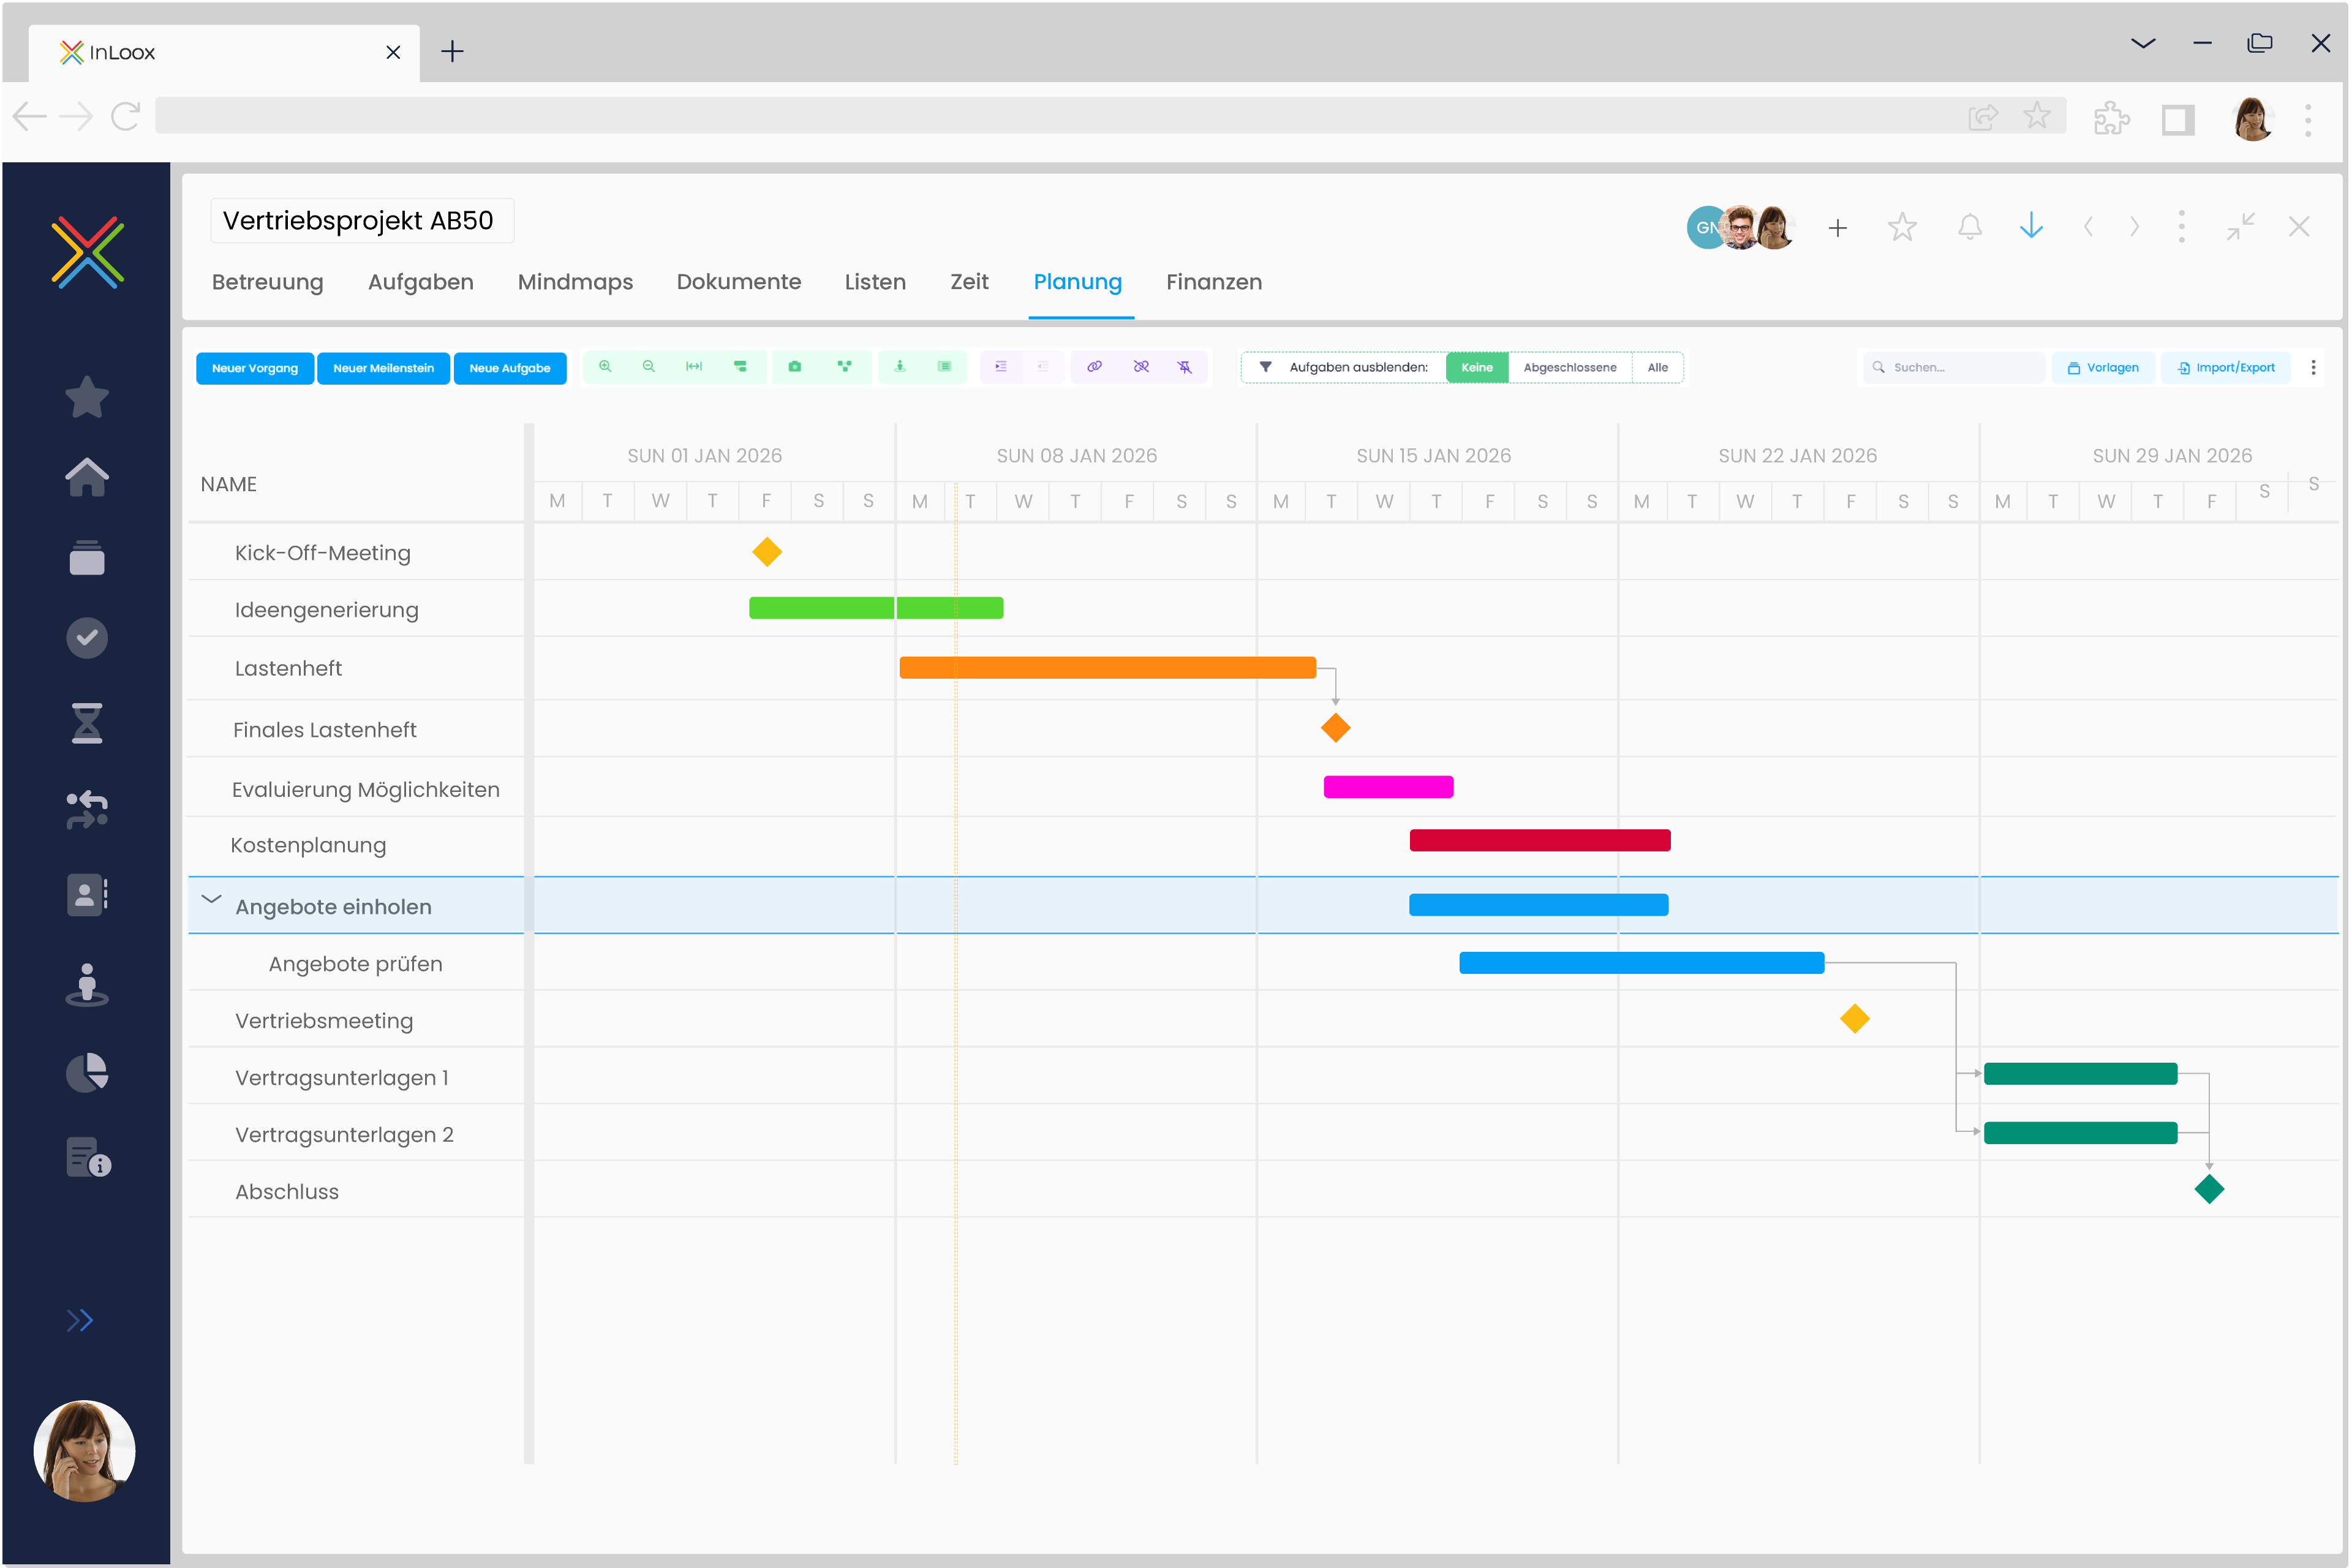Open the Mindmaps tab
The image size is (2352, 1568).
(x=575, y=282)
